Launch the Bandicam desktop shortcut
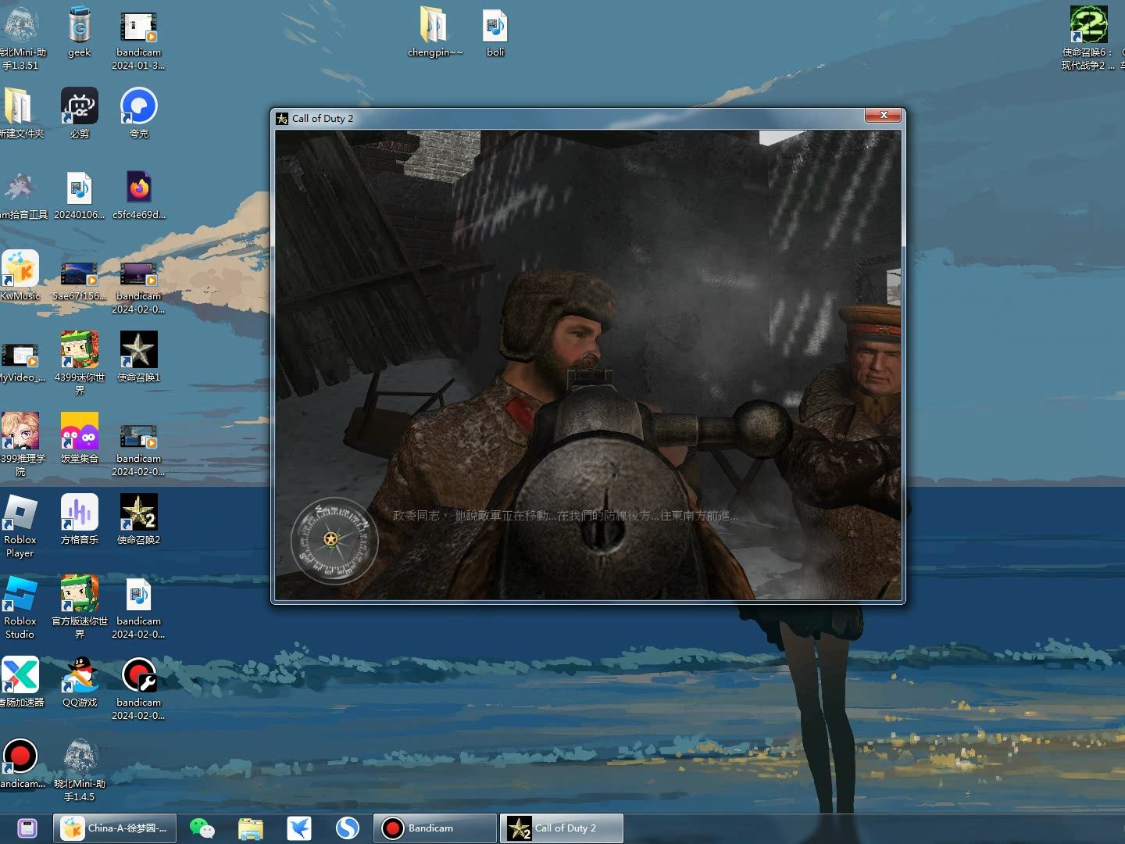Viewport: 1125px width, 844px height. (20, 764)
